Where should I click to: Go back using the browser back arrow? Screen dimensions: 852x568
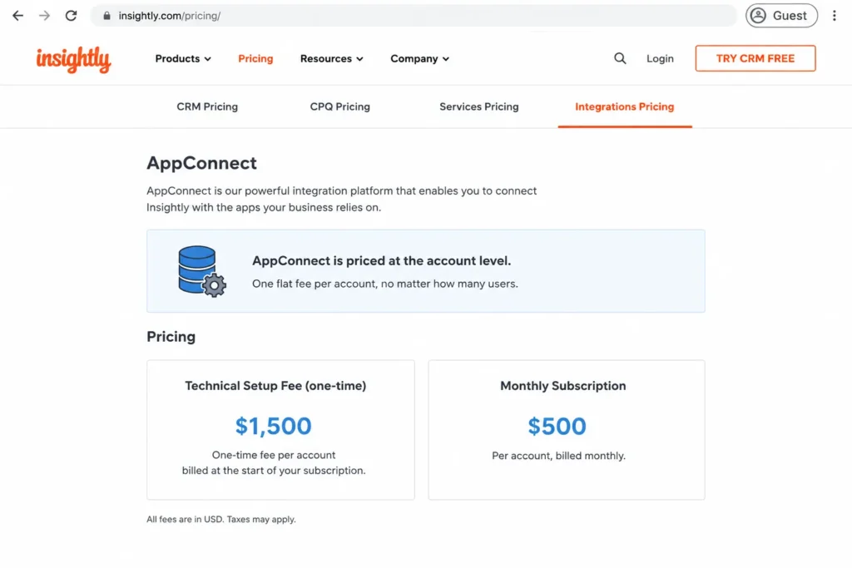tap(18, 16)
